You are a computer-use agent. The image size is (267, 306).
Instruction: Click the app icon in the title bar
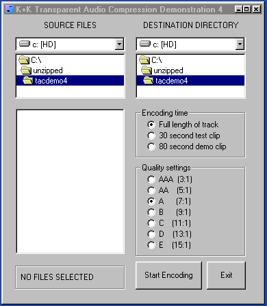(10, 9)
